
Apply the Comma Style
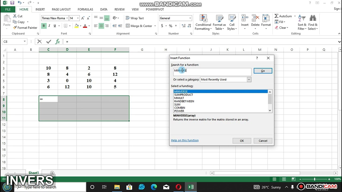pyautogui.click(x=176, y=26)
